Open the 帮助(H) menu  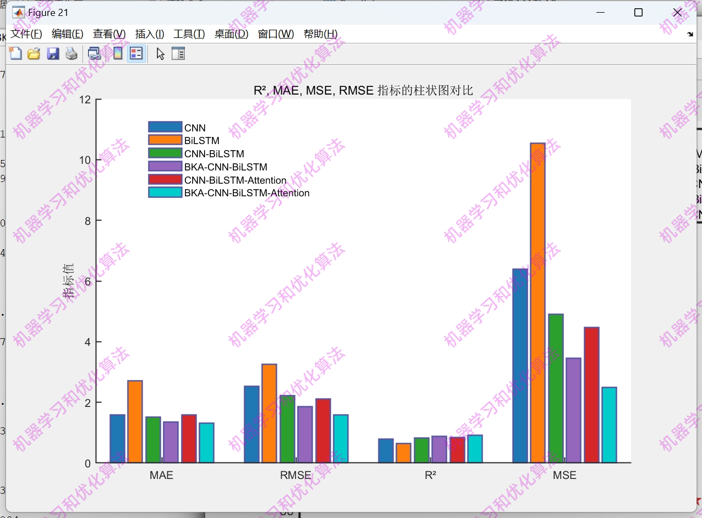(x=321, y=34)
